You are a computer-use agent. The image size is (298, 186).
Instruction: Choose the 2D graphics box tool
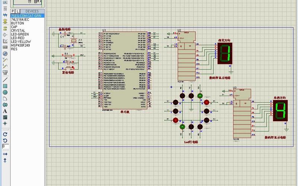click(5, 86)
